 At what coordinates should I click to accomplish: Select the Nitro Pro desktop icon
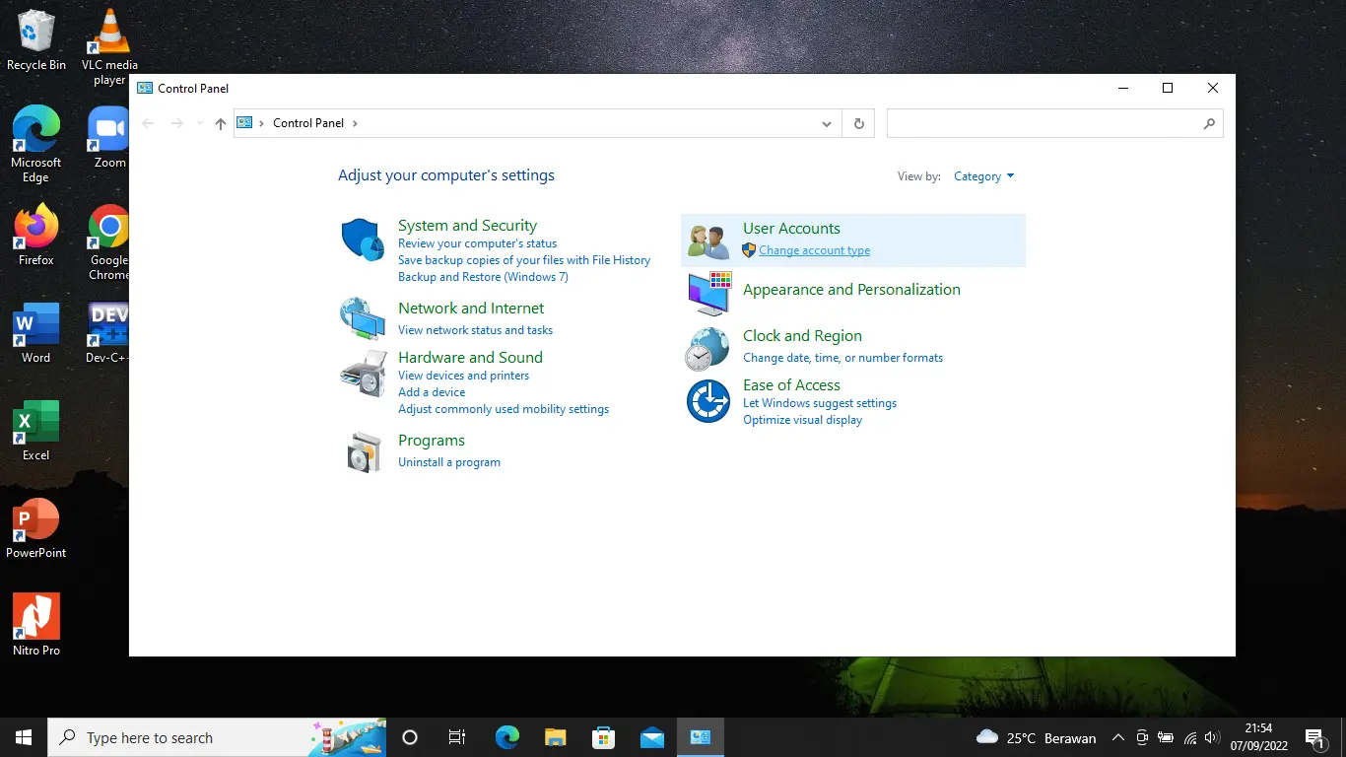point(36,625)
